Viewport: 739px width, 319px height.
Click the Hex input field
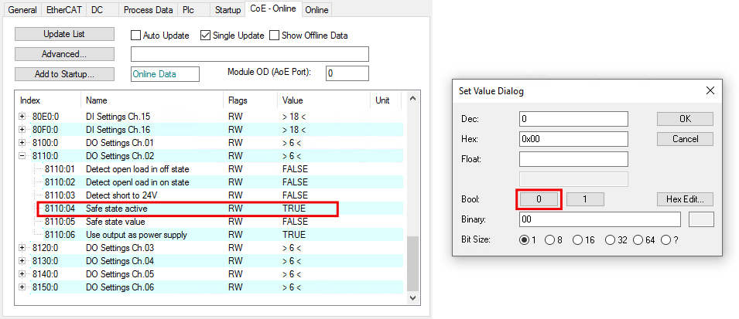click(573, 139)
